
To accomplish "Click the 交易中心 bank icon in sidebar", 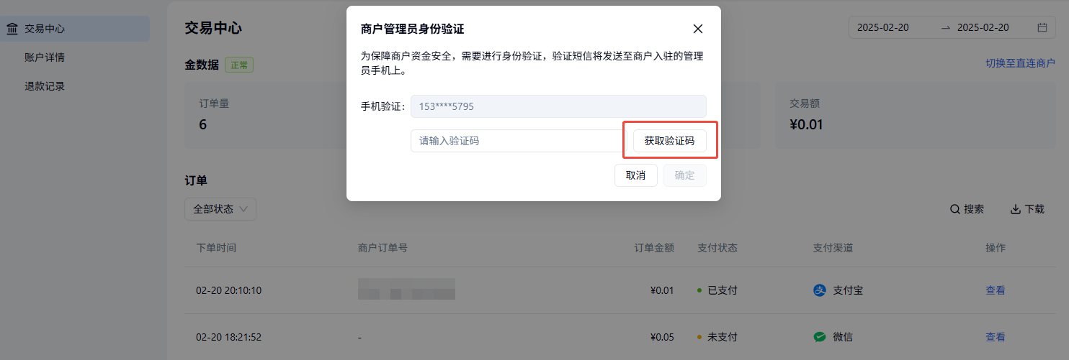I will tap(12, 29).
